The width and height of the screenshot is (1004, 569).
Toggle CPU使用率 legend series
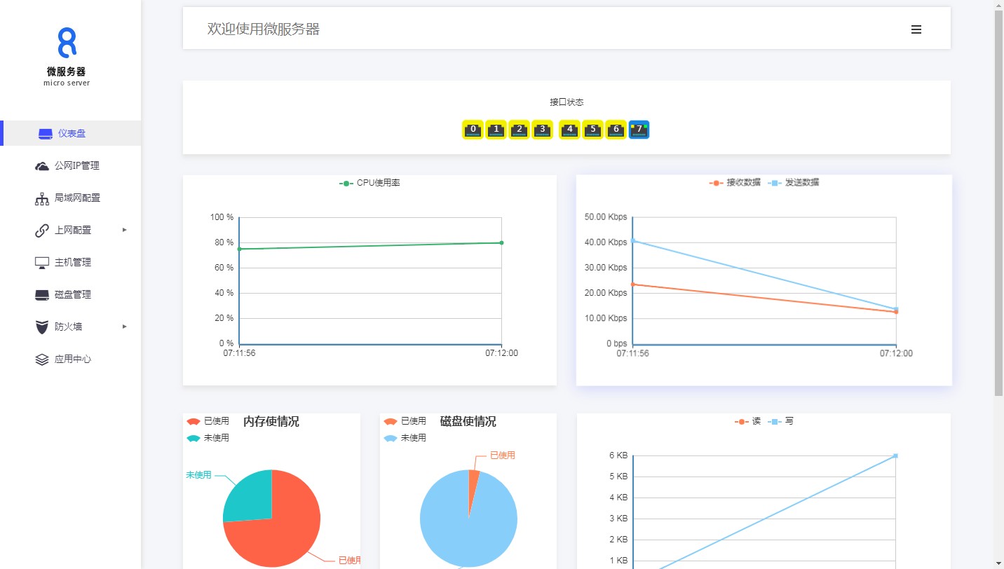click(x=370, y=183)
